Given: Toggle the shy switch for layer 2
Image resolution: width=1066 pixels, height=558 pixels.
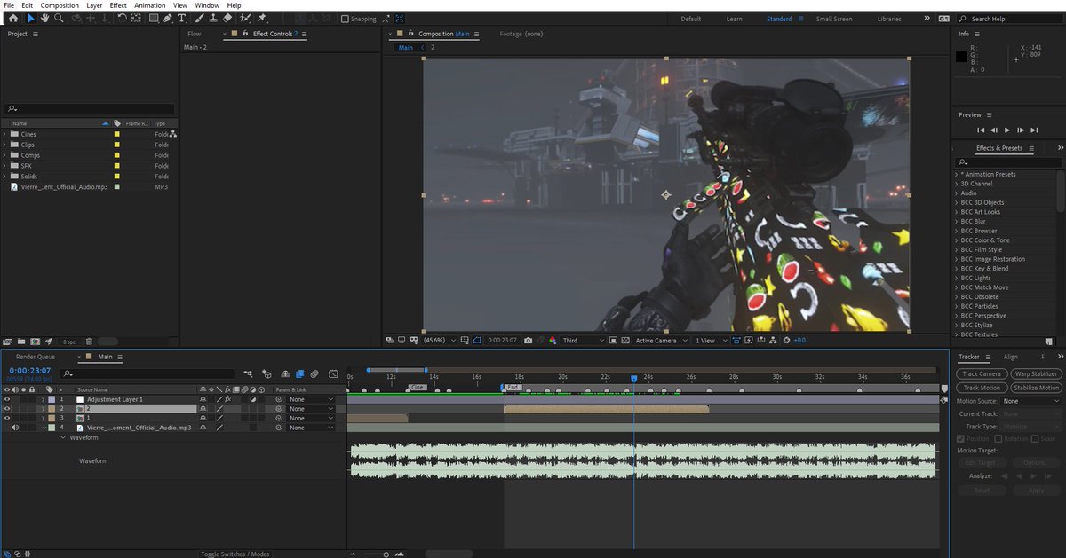Looking at the screenshot, I should tap(203, 409).
